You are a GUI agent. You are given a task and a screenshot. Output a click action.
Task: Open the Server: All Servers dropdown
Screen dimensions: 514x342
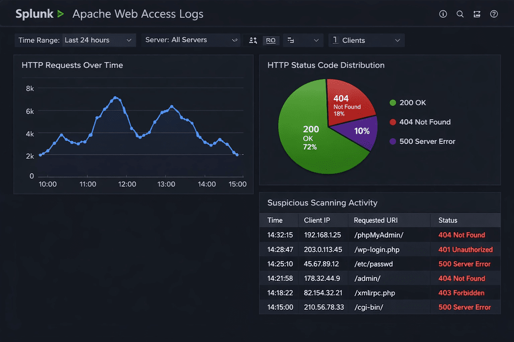coord(191,40)
